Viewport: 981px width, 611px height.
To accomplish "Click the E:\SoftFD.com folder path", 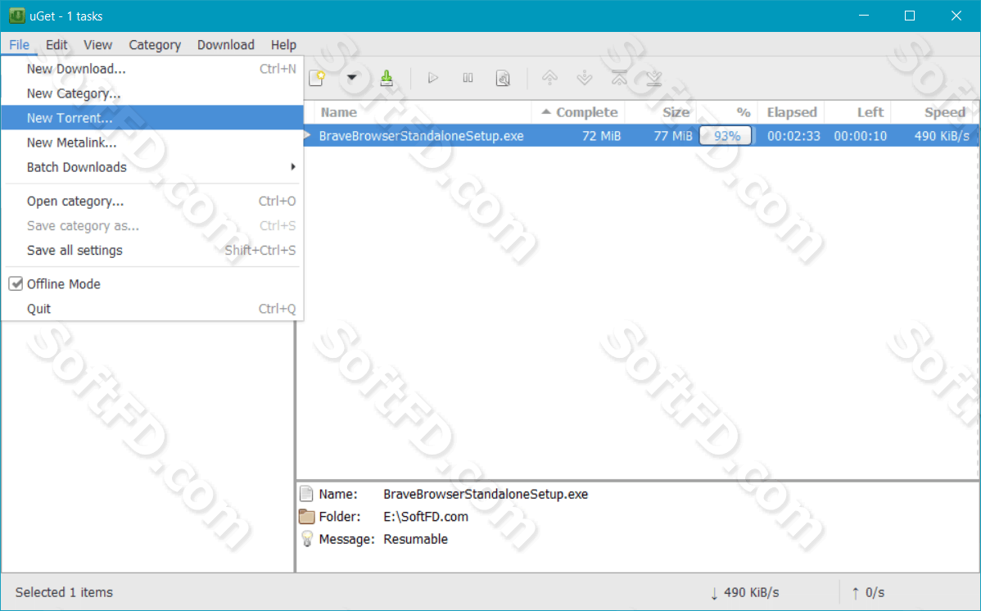I will (x=426, y=517).
